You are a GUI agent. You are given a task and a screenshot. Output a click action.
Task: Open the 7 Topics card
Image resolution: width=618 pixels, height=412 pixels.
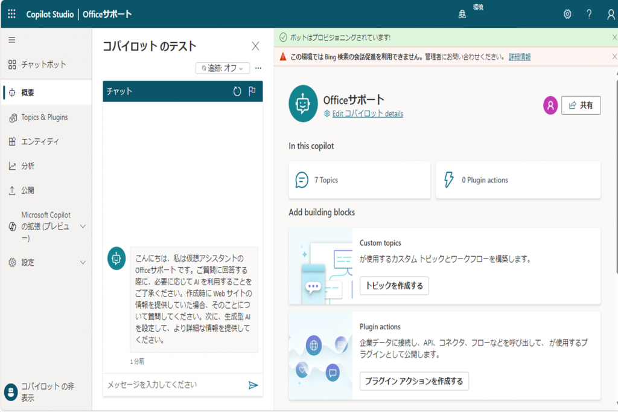pos(360,180)
